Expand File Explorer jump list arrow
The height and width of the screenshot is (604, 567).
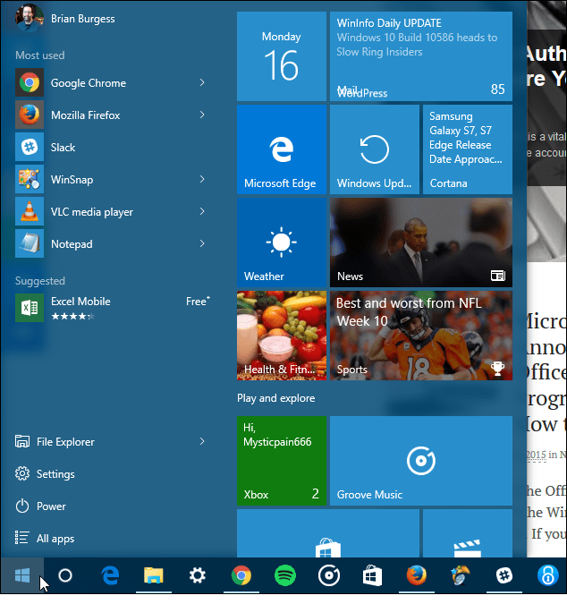[x=202, y=441]
